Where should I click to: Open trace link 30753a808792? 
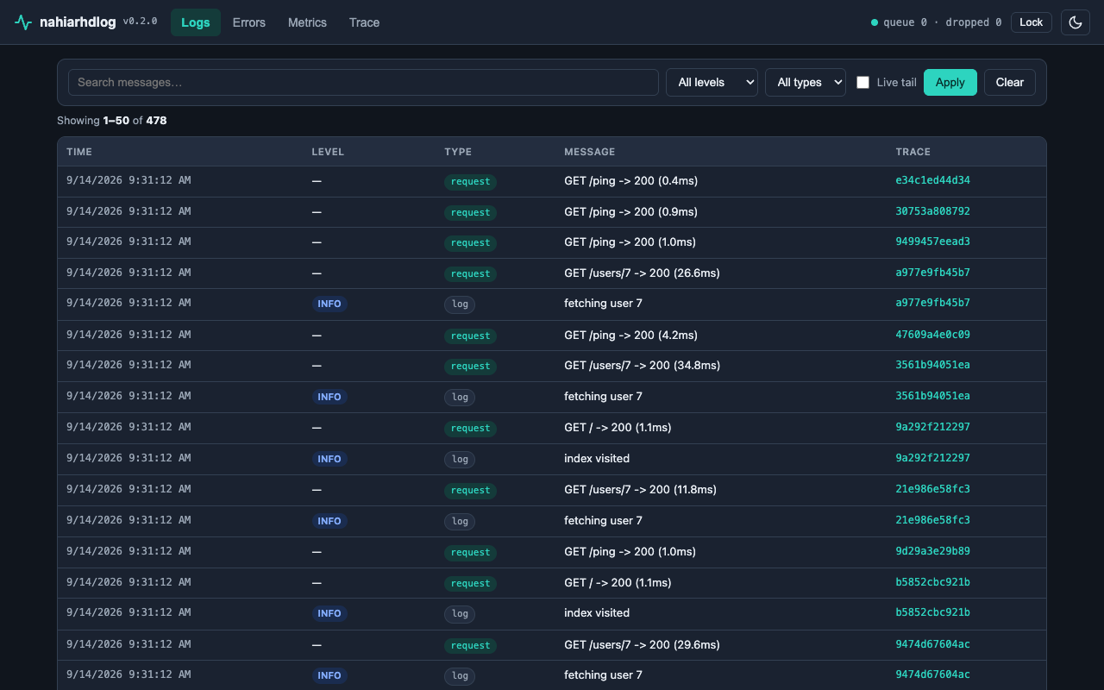click(932, 211)
